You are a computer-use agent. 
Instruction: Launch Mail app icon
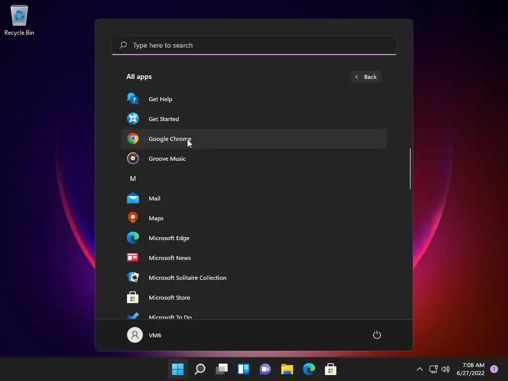133,198
